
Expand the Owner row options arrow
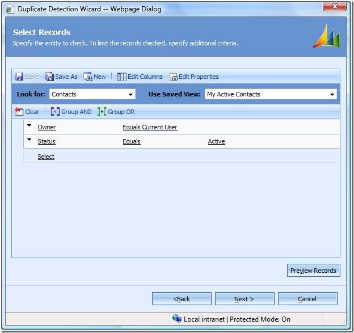pyautogui.click(x=29, y=125)
